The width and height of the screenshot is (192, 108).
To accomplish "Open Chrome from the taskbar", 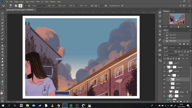I will coord(58,105).
